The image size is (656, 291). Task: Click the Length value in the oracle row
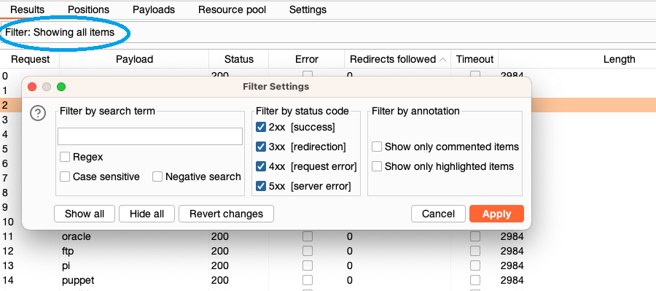click(x=512, y=236)
